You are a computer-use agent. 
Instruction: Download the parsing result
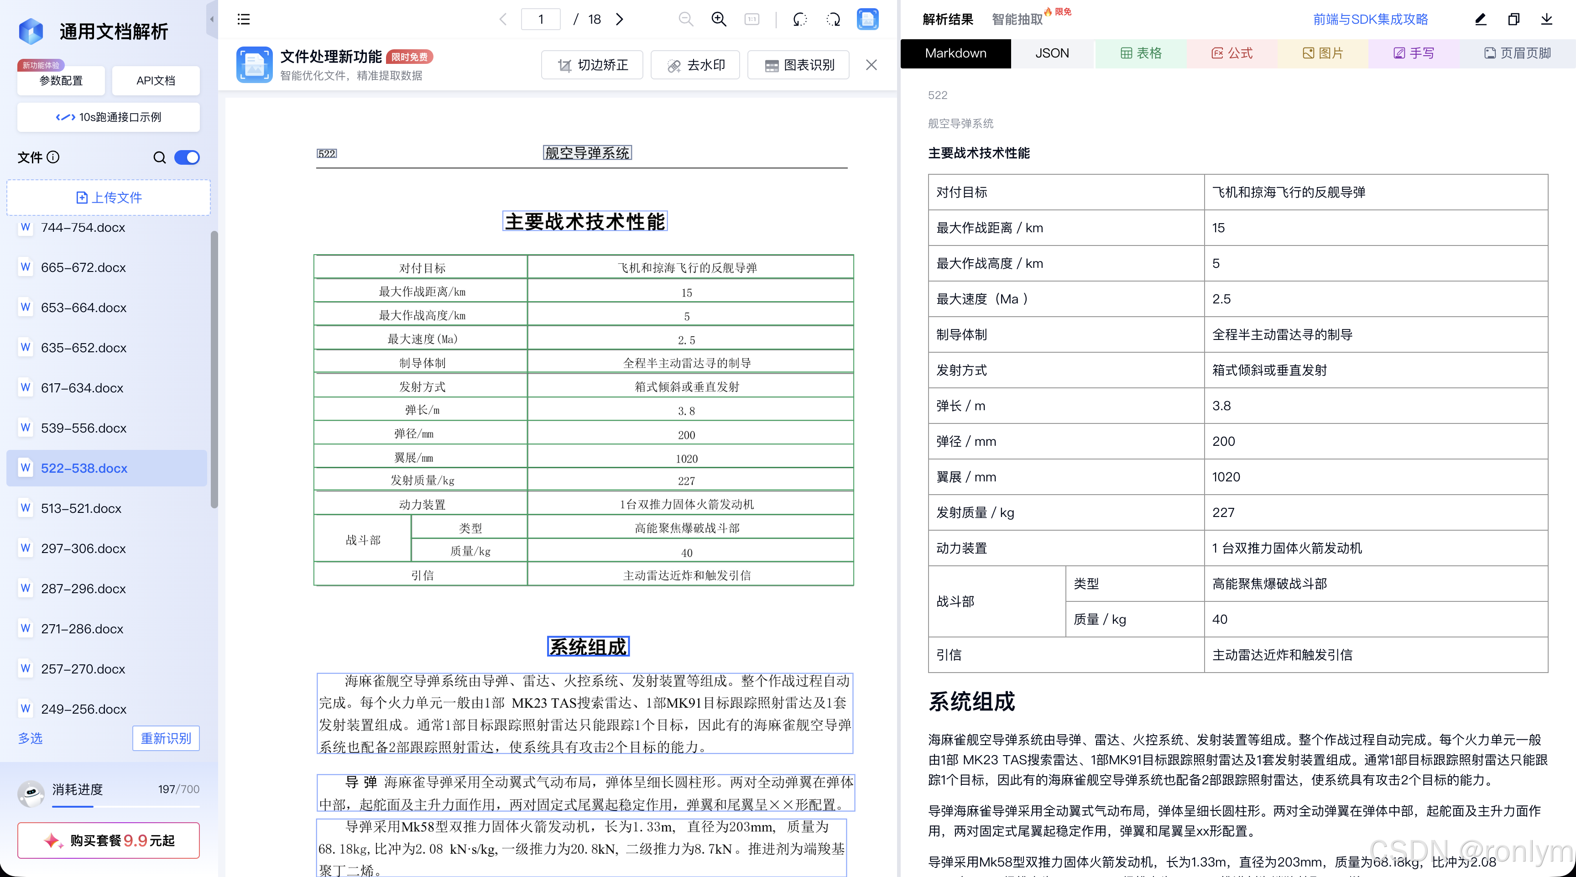click(x=1547, y=19)
